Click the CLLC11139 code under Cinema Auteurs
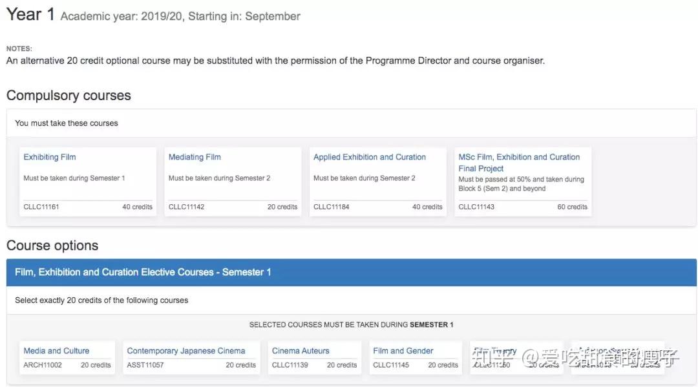The height and width of the screenshot is (387, 698). click(x=290, y=365)
